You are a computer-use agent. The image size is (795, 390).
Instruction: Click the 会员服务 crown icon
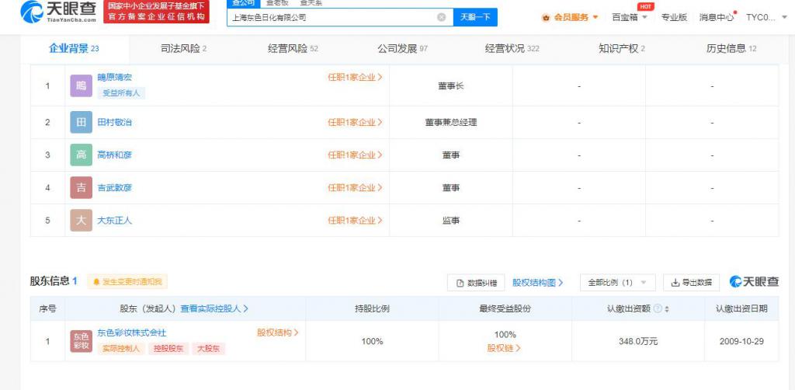click(x=546, y=18)
